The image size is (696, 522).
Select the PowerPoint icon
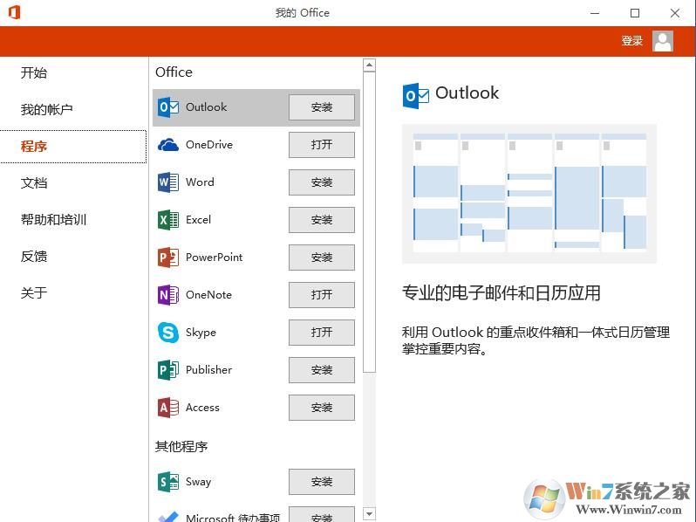168,258
